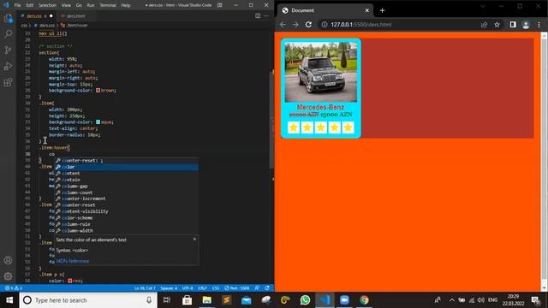Open the Chrome three-dot menu

(539, 25)
